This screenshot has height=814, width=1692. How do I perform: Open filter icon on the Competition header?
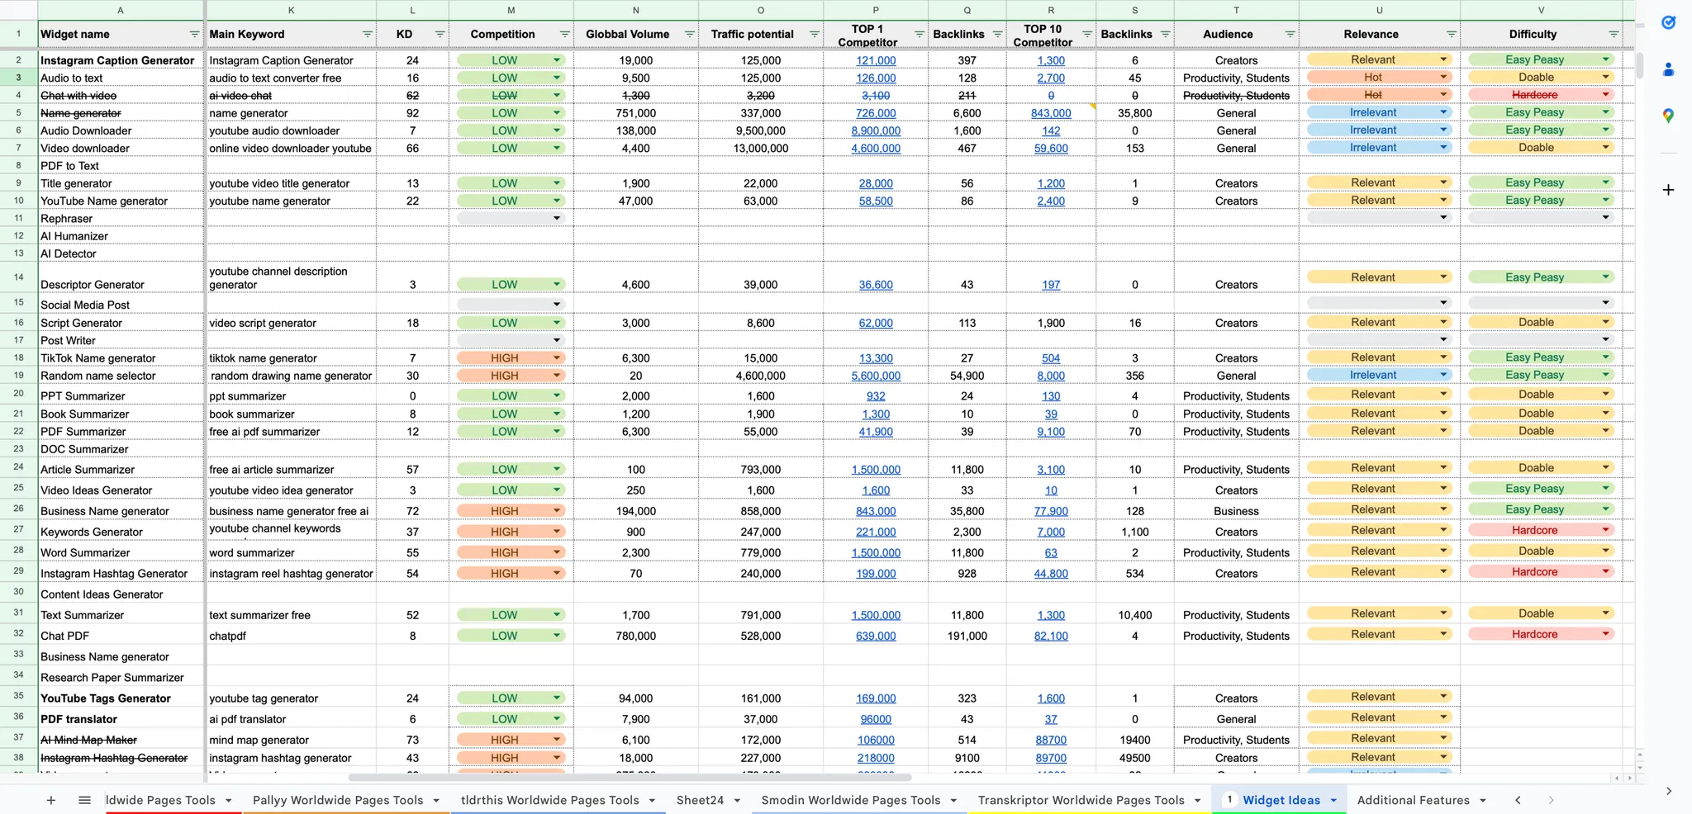(x=564, y=34)
